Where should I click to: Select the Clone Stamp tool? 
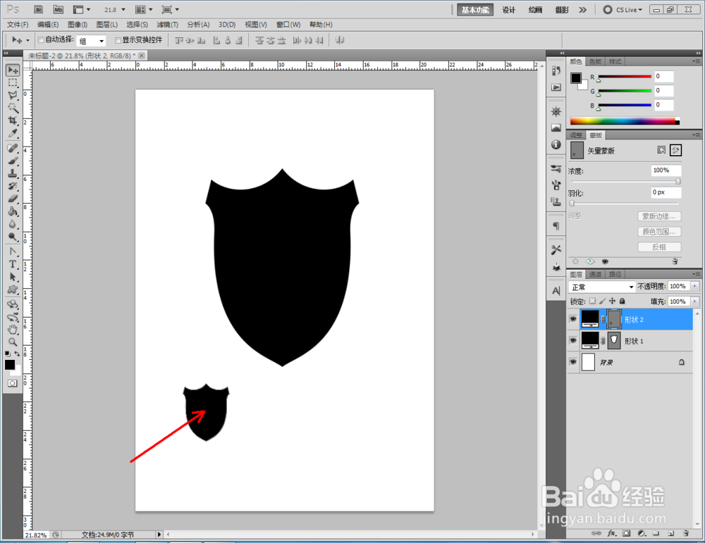[13, 173]
